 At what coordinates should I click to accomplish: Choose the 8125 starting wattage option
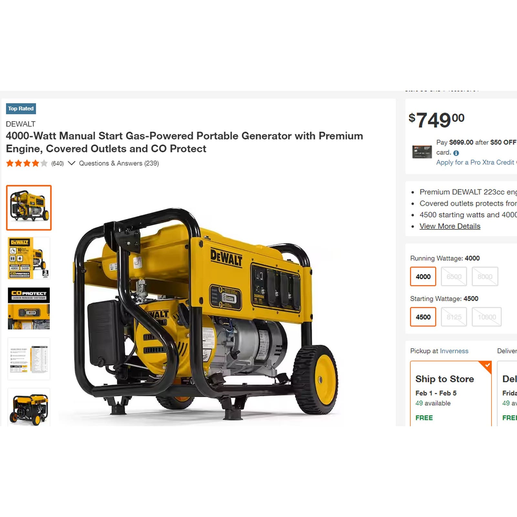(x=454, y=317)
